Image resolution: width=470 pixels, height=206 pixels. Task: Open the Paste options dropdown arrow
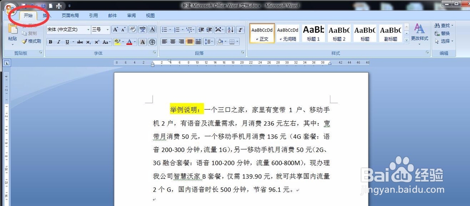pyautogui.click(x=13, y=45)
